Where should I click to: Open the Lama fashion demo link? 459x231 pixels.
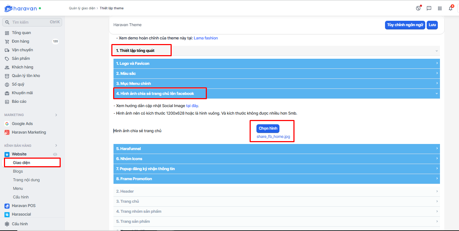(x=205, y=38)
